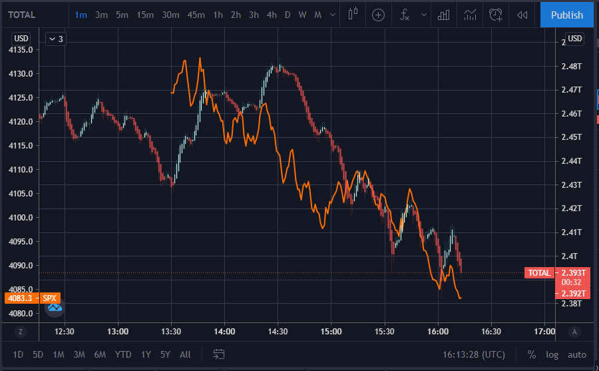Open the Go to date calendar icon
The height and width of the screenshot is (371, 599).
pos(218,354)
